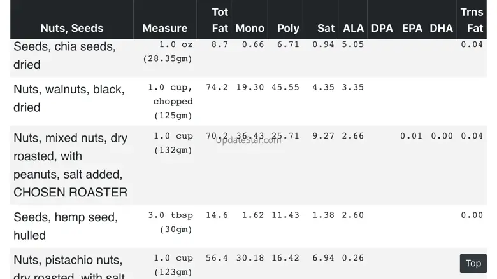
Task: Select the CHOSEN ROASTER mixed nuts entry
Action: pos(70,165)
